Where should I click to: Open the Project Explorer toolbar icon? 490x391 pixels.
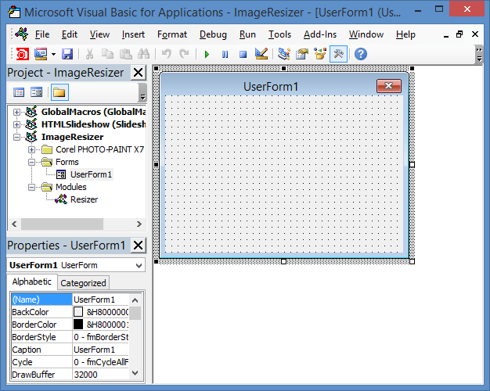pyautogui.click(x=284, y=54)
